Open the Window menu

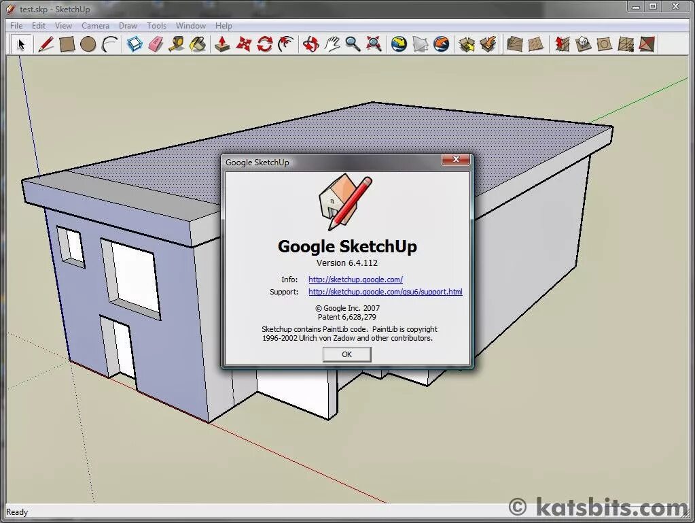(191, 26)
